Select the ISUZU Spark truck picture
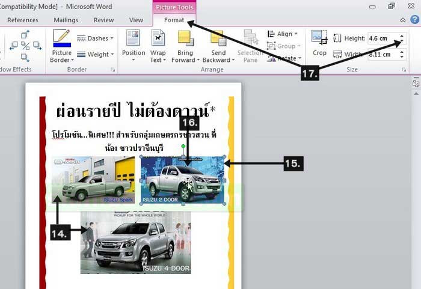Image resolution: width=421 pixels, height=289 pixels. point(93,180)
